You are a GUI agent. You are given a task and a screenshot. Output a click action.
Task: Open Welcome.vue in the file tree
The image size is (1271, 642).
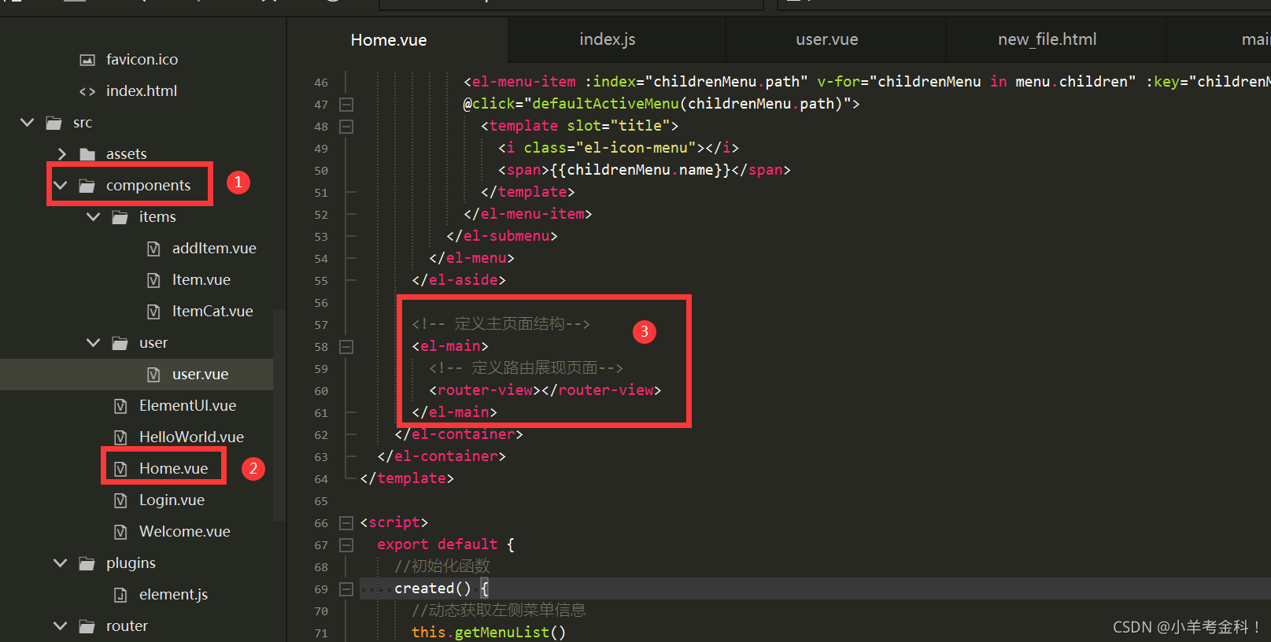pos(185,532)
